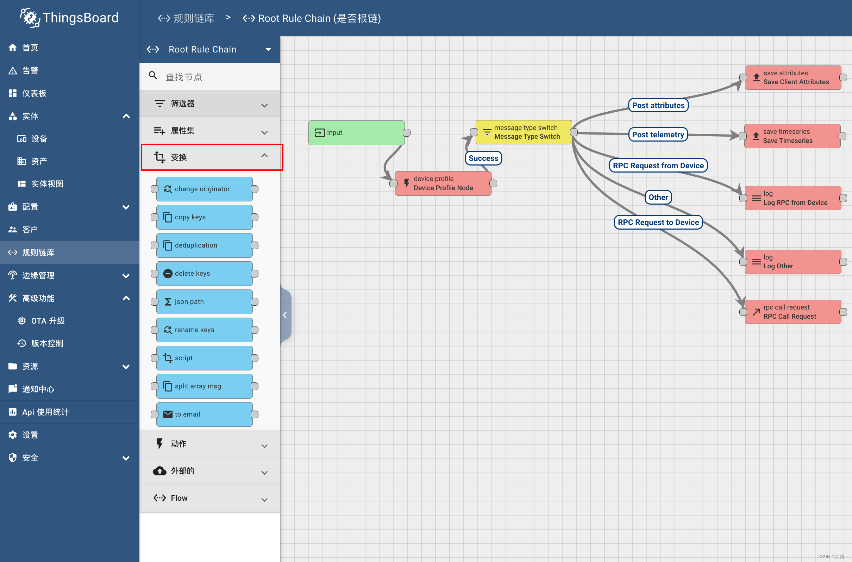Click the search icon in node panel

point(153,76)
